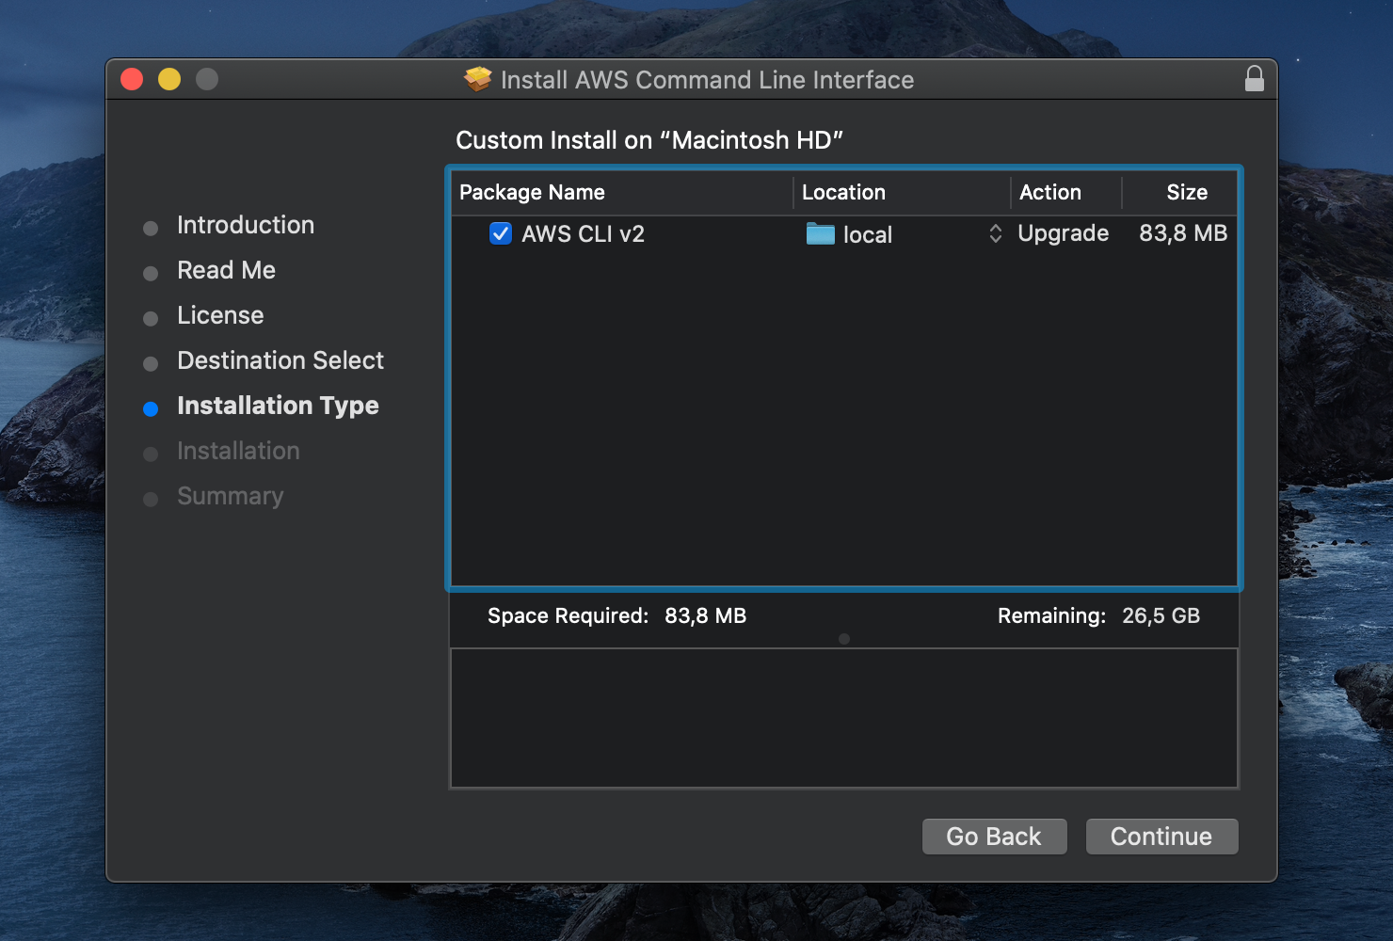Select the License step in the sidebar

tap(220, 315)
